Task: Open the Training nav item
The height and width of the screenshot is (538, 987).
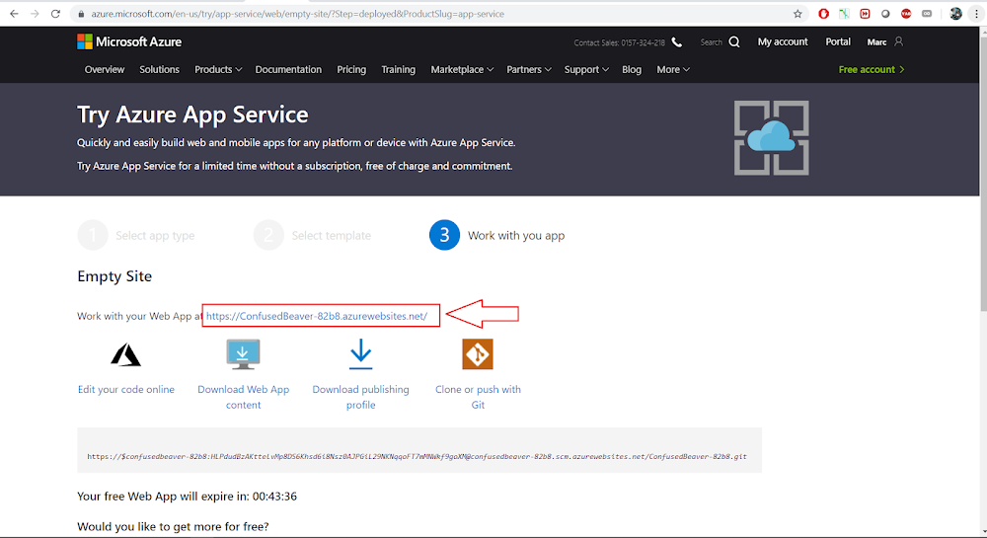Action: [x=399, y=69]
